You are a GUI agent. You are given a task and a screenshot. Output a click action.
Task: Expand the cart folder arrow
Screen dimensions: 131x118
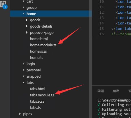23,1
